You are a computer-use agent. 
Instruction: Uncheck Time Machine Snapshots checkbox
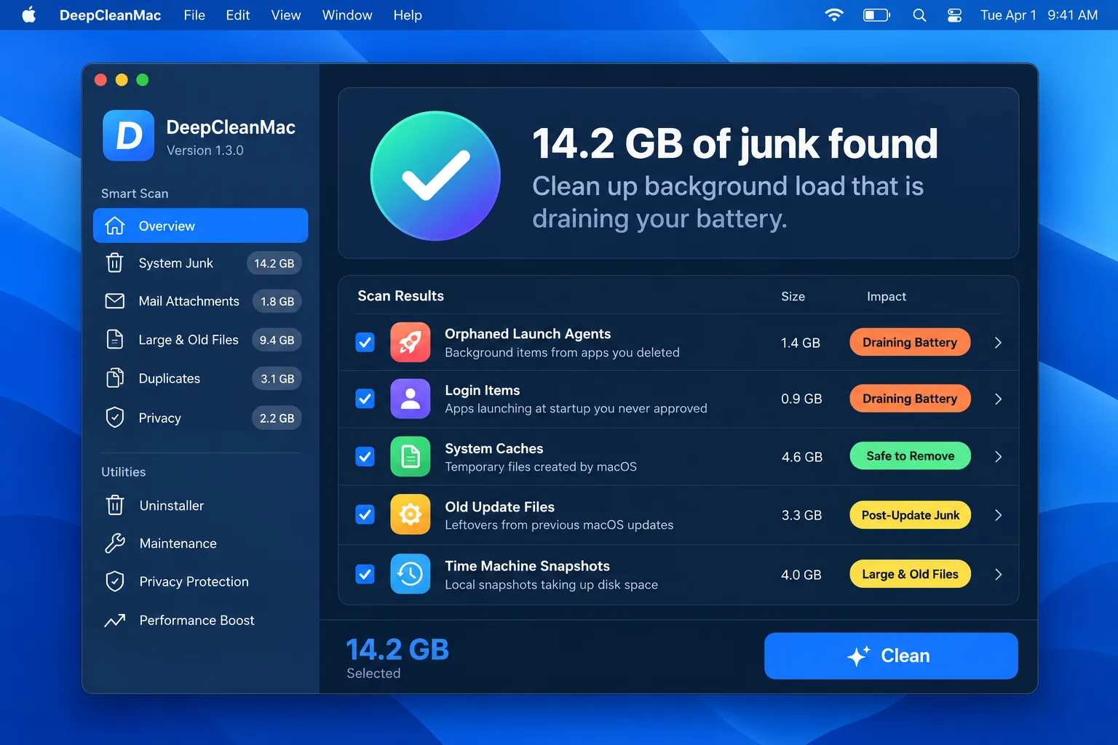point(365,574)
